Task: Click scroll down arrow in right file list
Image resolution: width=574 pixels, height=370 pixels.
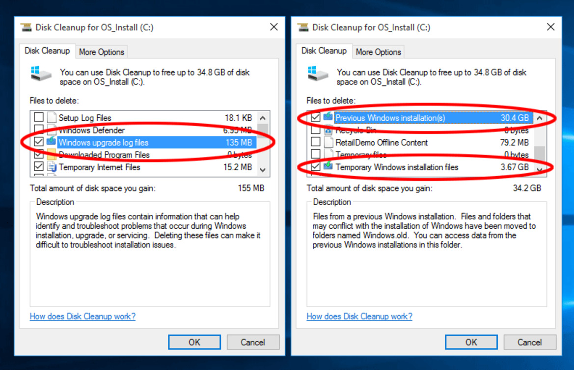Action: [x=540, y=169]
